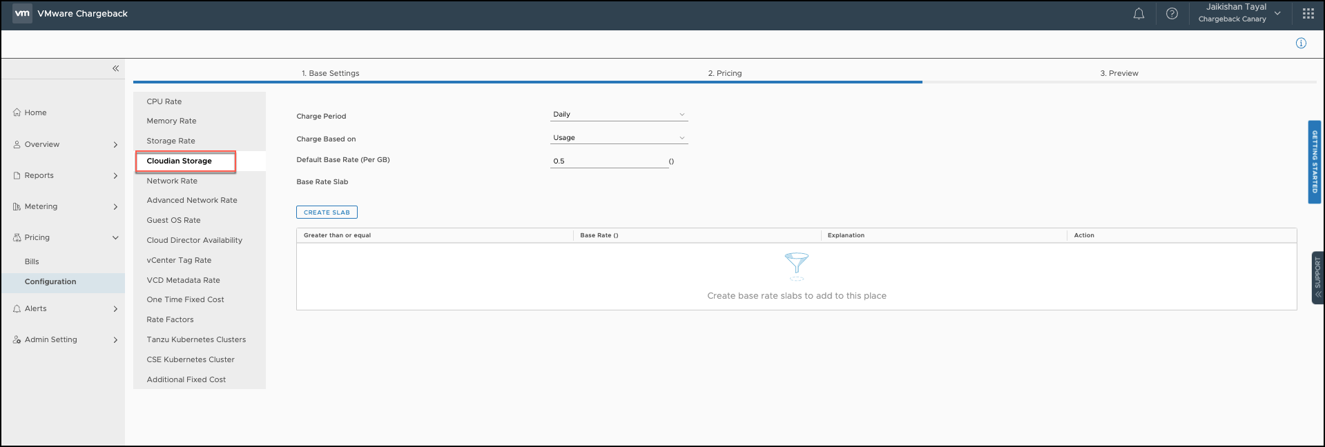This screenshot has height=447, width=1325.
Task: Open the apps grid switcher icon
Action: 1308,14
